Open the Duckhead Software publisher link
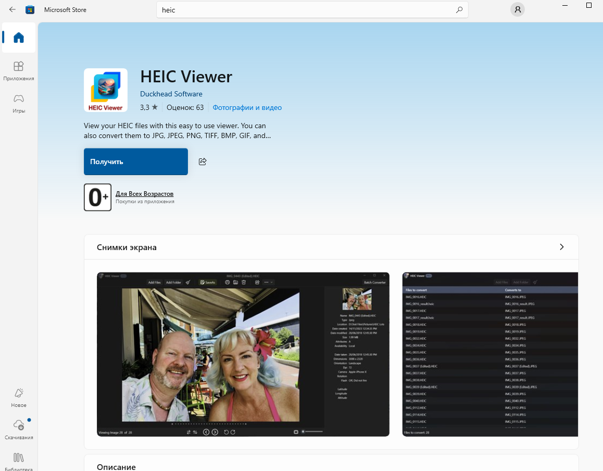 point(171,94)
